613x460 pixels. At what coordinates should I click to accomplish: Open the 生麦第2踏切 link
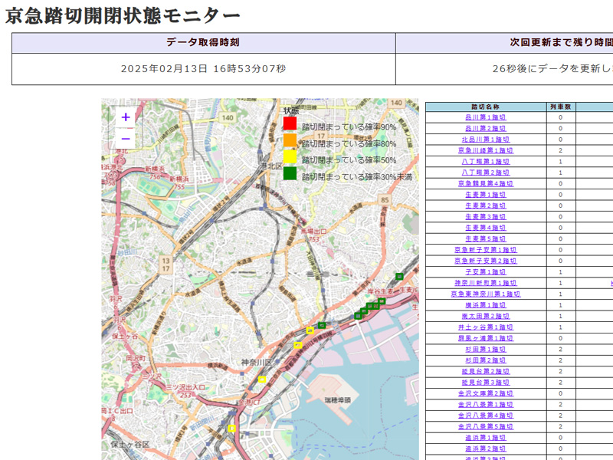coord(486,205)
